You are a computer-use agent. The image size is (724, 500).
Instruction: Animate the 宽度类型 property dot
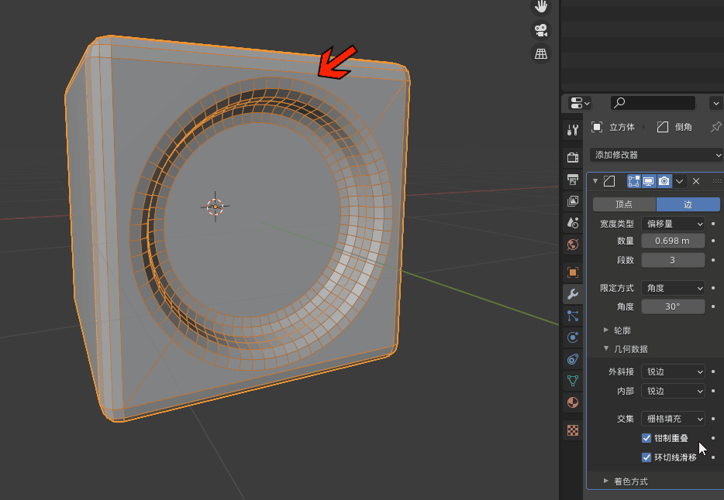click(713, 224)
